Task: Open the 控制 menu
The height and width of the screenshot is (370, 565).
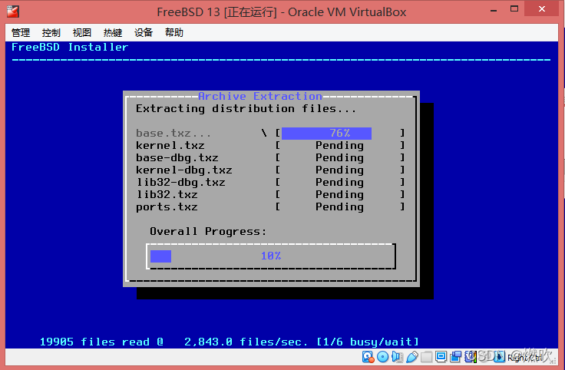Action: [x=51, y=33]
